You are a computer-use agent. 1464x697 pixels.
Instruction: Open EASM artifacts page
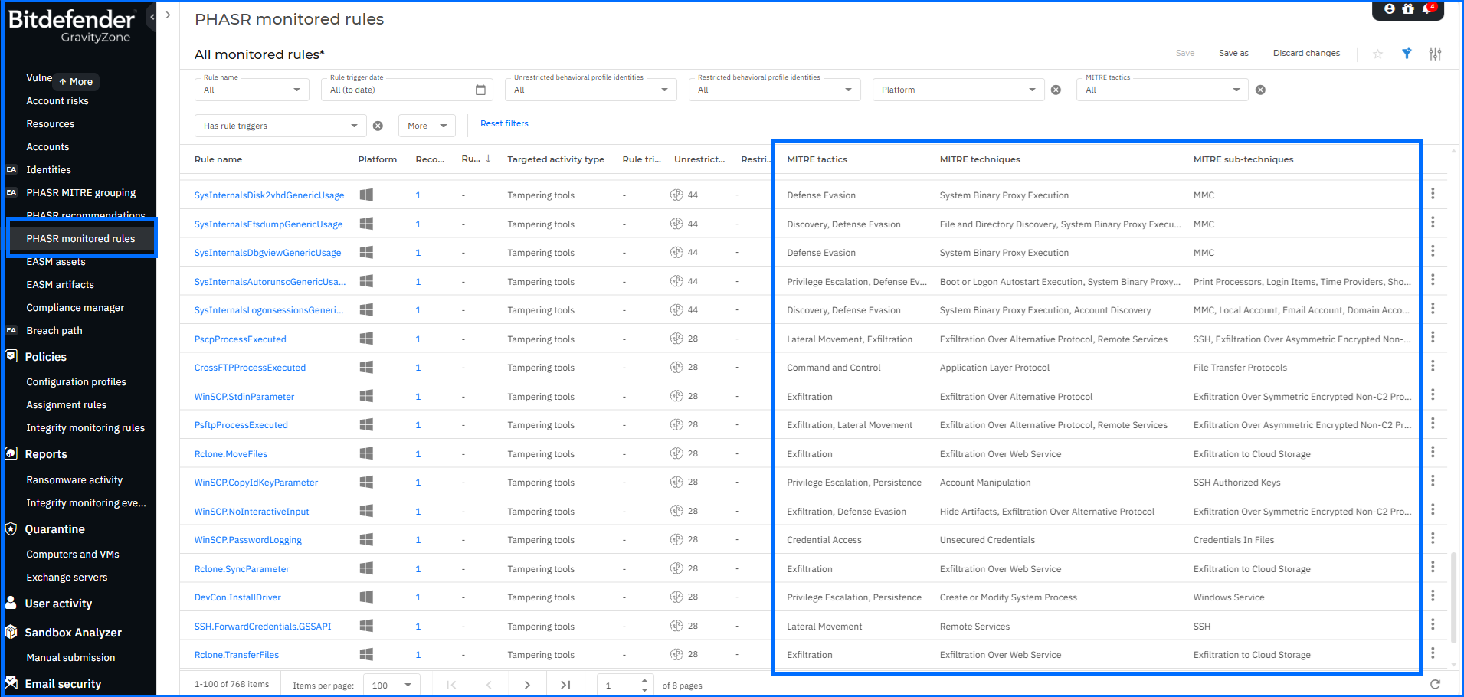(x=60, y=284)
